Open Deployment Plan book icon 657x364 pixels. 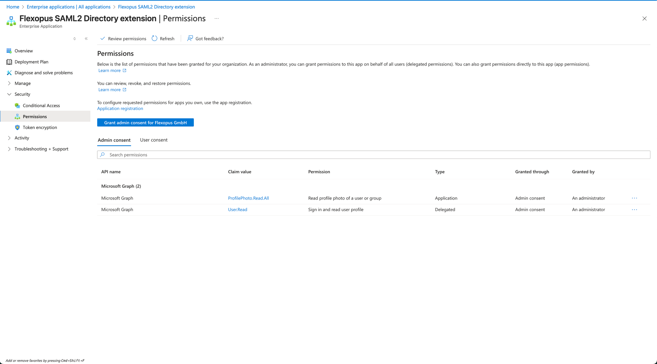pos(9,62)
